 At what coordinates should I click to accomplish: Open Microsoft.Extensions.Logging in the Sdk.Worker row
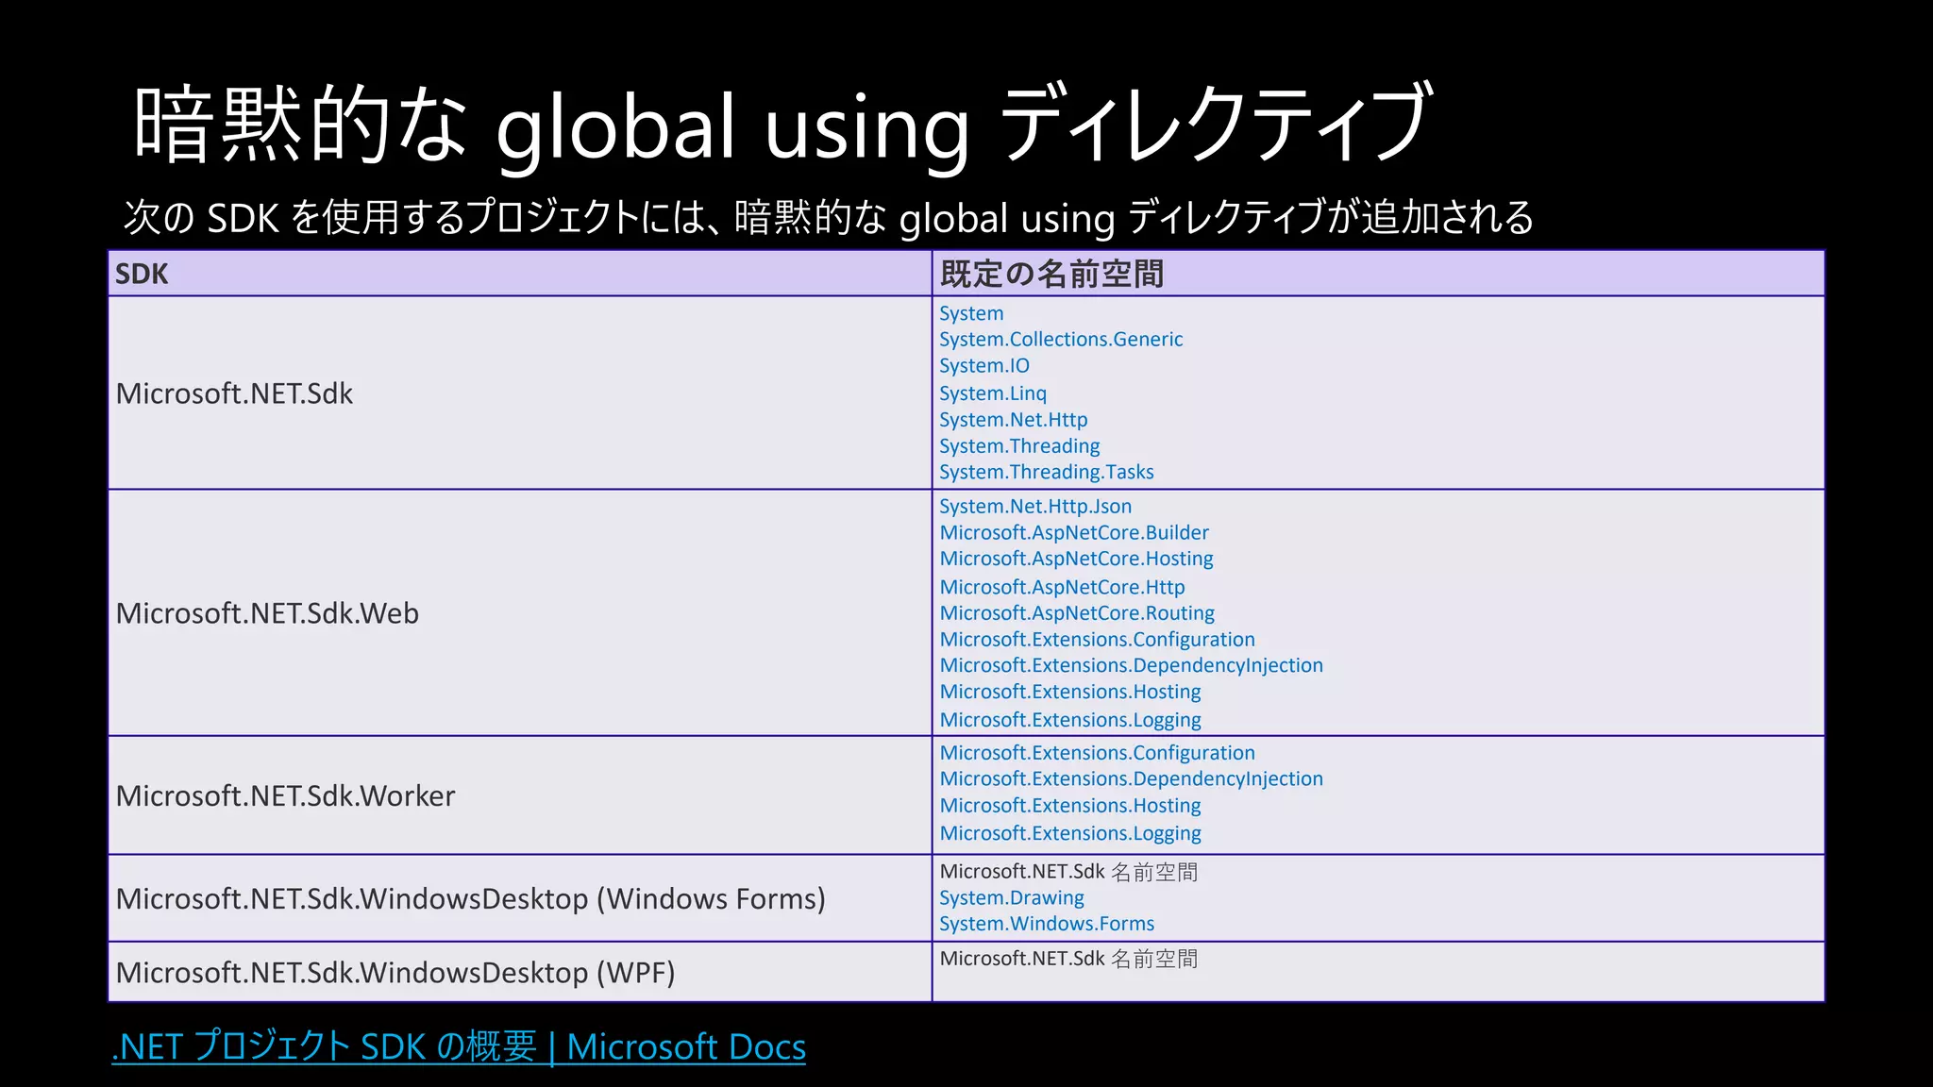pyautogui.click(x=1070, y=833)
